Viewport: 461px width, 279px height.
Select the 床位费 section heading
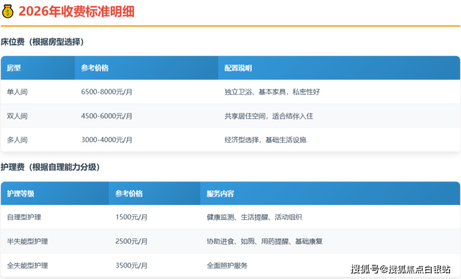tap(42, 42)
